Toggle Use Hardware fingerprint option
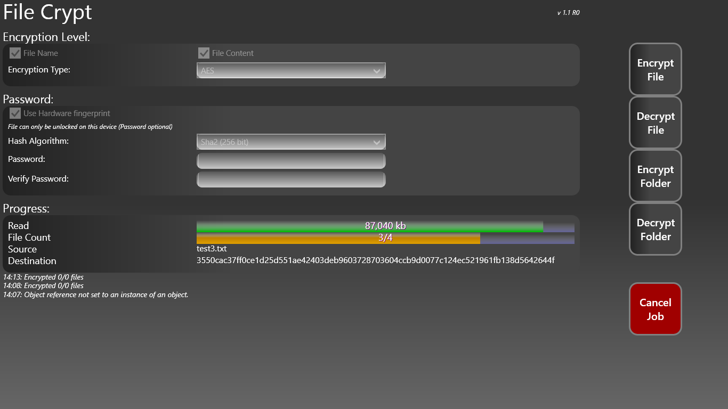 [15, 113]
